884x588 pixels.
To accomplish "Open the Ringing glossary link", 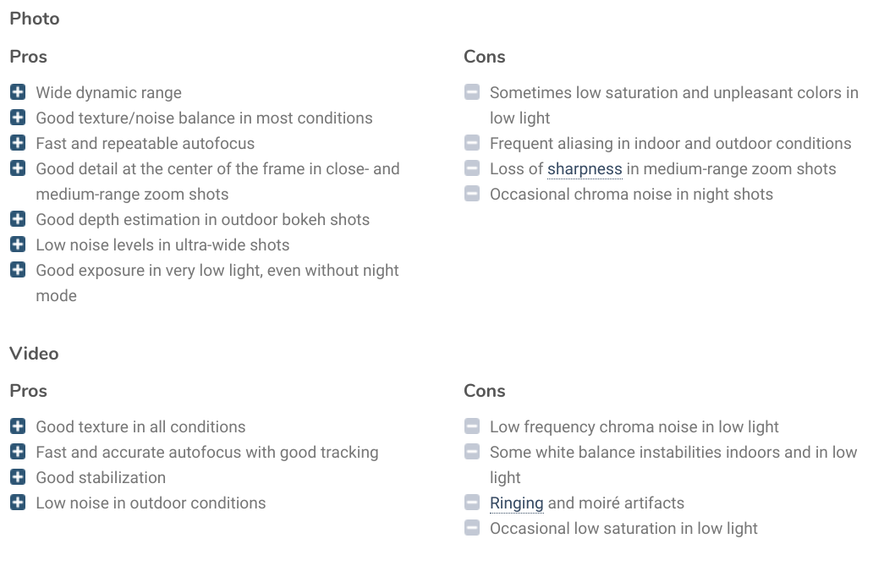I will (516, 503).
